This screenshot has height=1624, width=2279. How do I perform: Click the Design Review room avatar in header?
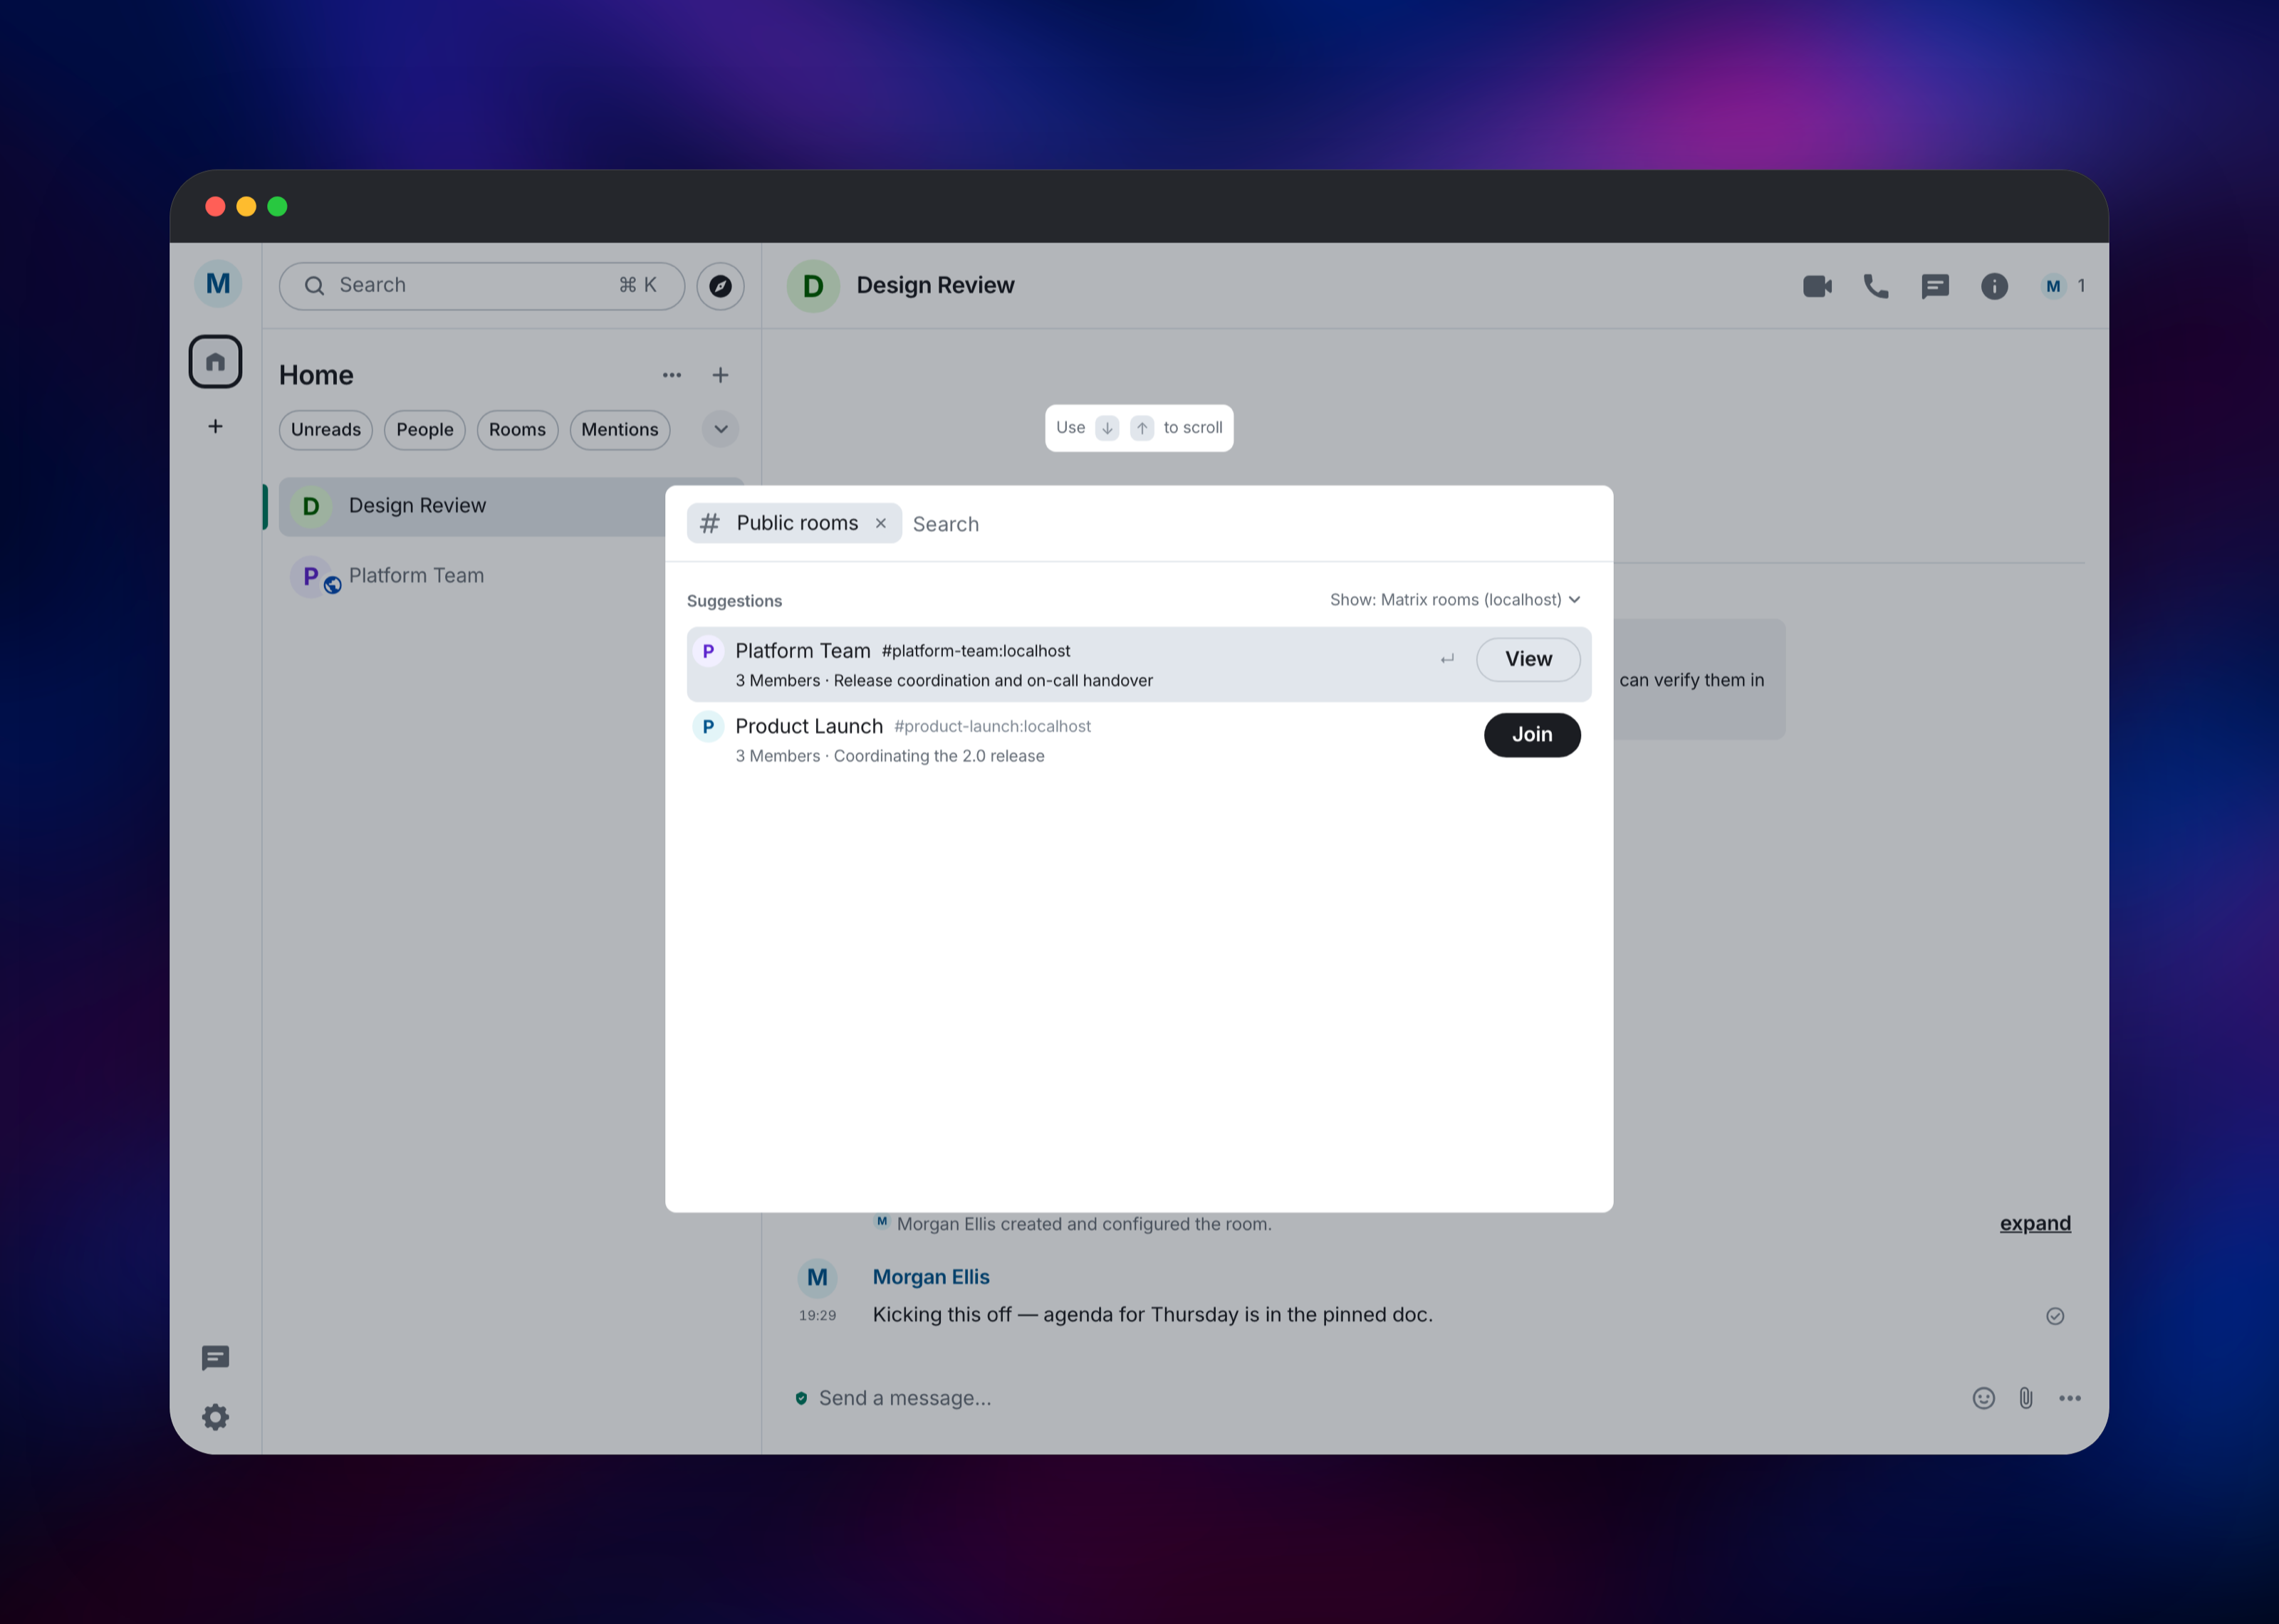pyautogui.click(x=813, y=286)
